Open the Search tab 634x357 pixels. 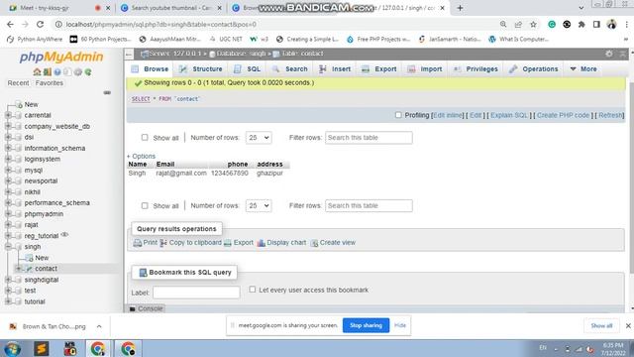tap(290, 68)
